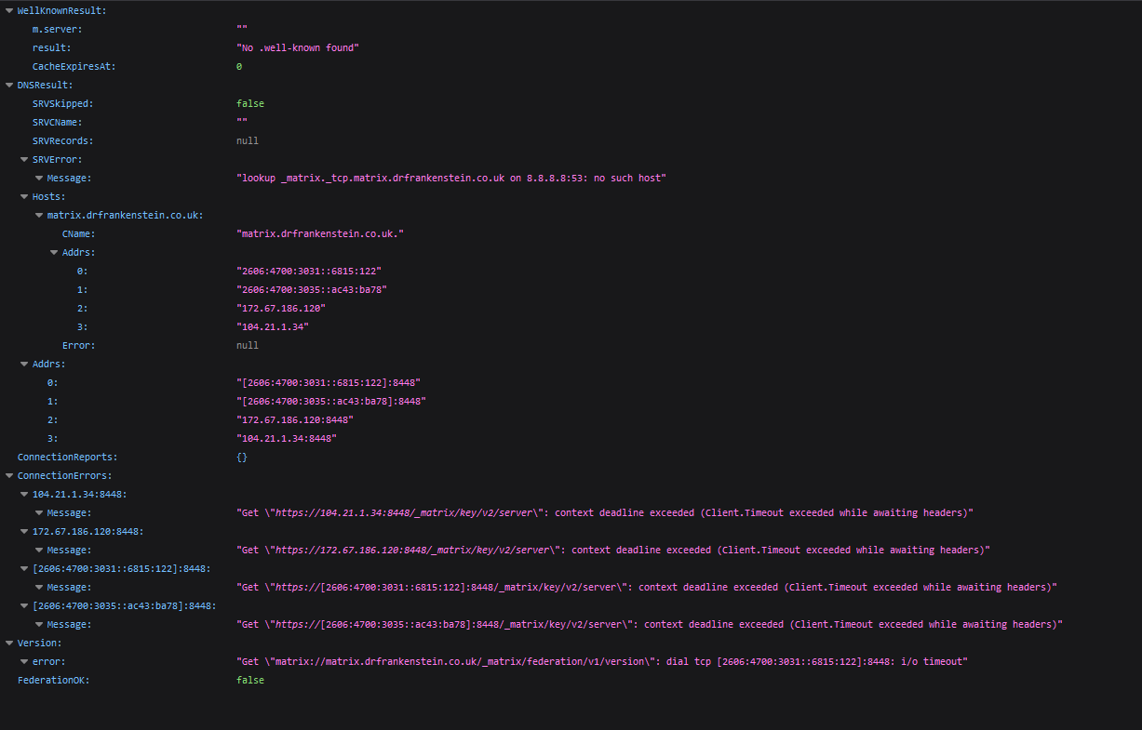Collapse the Version section
The width and height of the screenshot is (1142, 730).
pyautogui.click(x=8, y=643)
